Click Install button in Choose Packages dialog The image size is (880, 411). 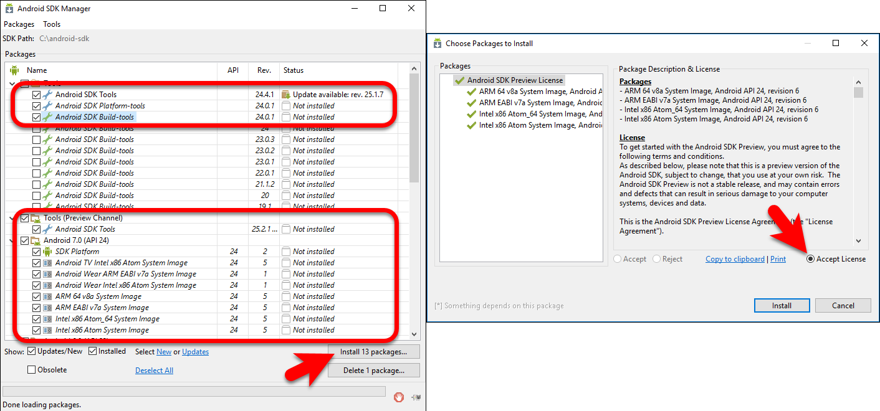click(x=782, y=306)
